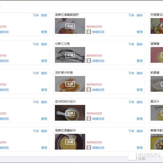Image resolution: width=163 pixels, height=163 pixels.
Task: Delete the 菠萝红酒酱配鹅肝 course via 删除
Action: coord(140,15)
